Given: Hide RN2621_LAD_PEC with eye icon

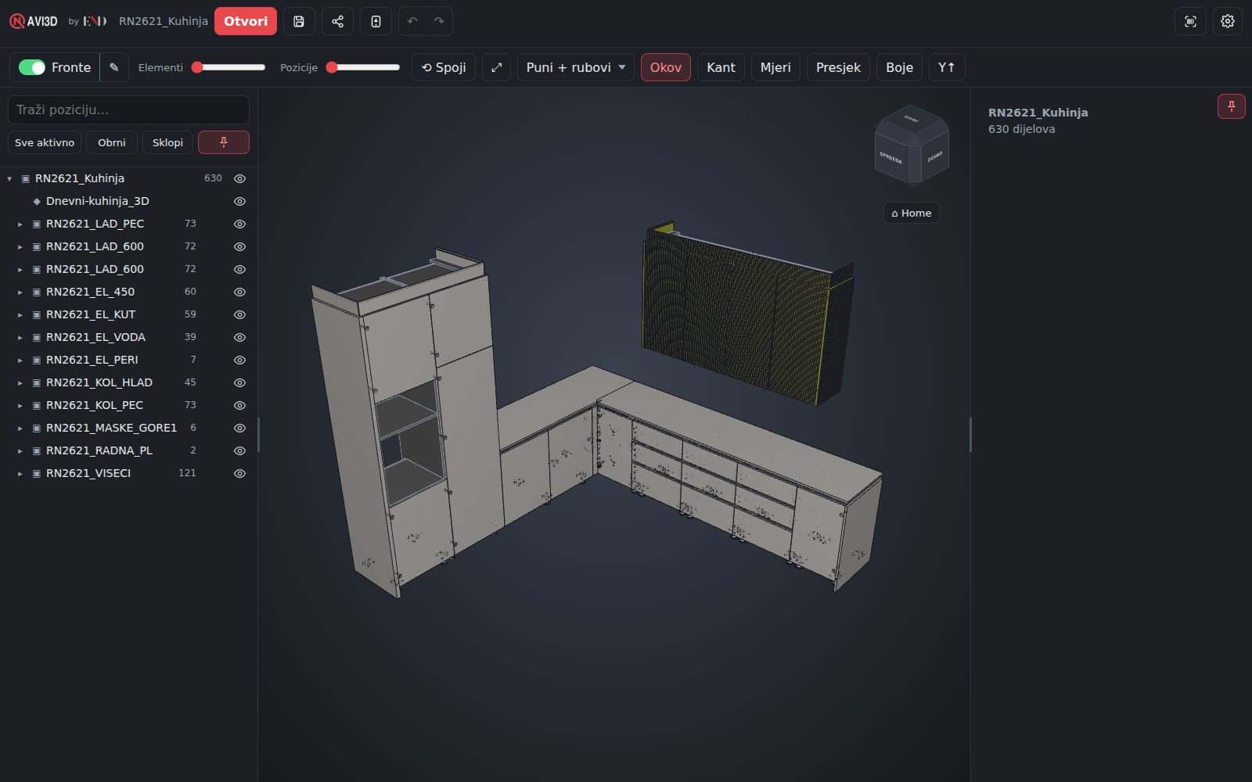Looking at the screenshot, I should 240,224.
